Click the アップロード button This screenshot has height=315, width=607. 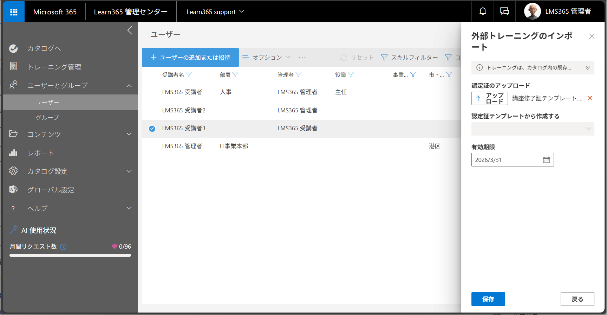pos(490,98)
